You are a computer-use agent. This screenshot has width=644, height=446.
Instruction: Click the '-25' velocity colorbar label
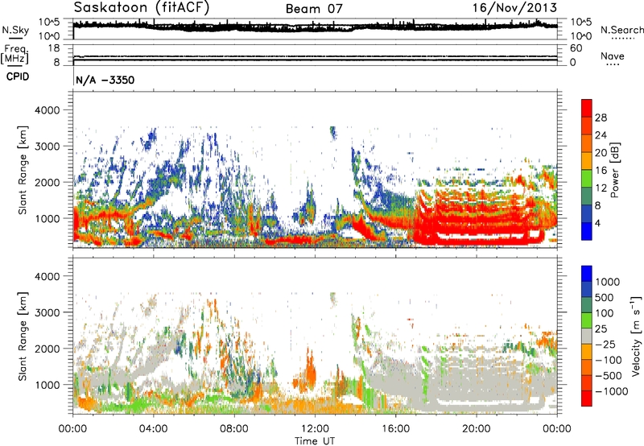click(x=605, y=345)
